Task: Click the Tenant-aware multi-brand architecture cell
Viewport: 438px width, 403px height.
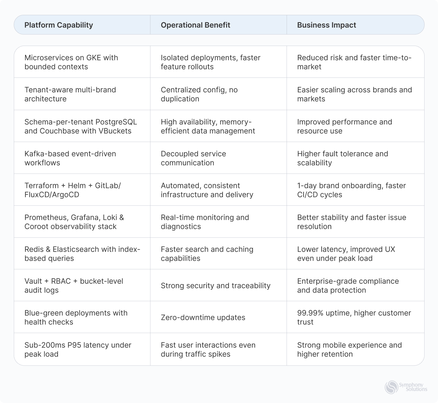Action: (x=82, y=94)
